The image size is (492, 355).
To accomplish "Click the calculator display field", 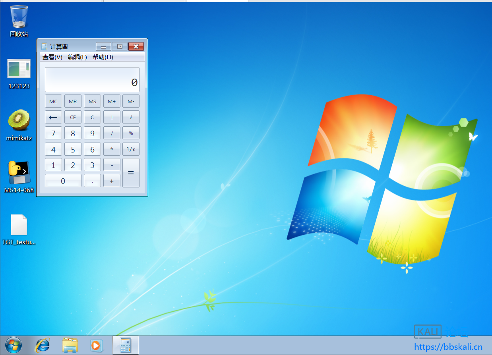I will 92,80.
